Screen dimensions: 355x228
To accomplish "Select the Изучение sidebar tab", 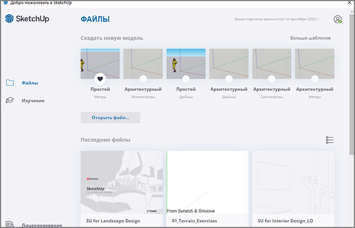I will click(33, 101).
